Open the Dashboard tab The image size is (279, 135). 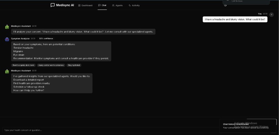coord(85,5)
